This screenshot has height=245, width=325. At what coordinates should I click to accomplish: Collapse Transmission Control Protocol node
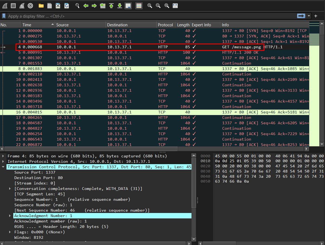[x=3, y=167]
